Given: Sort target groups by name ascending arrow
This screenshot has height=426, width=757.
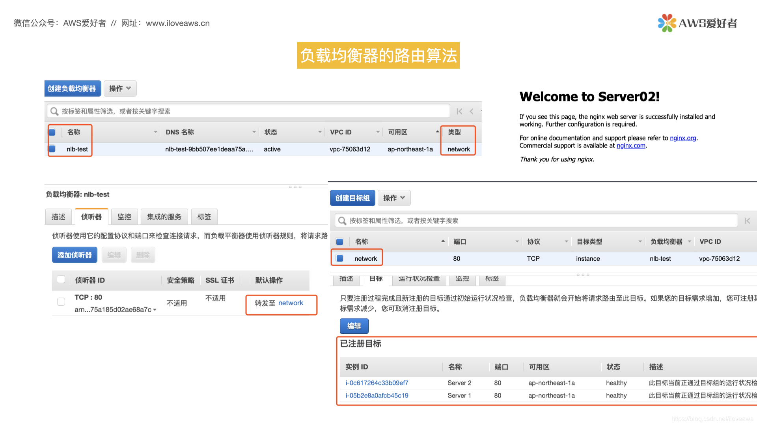Looking at the screenshot, I should click(x=443, y=241).
